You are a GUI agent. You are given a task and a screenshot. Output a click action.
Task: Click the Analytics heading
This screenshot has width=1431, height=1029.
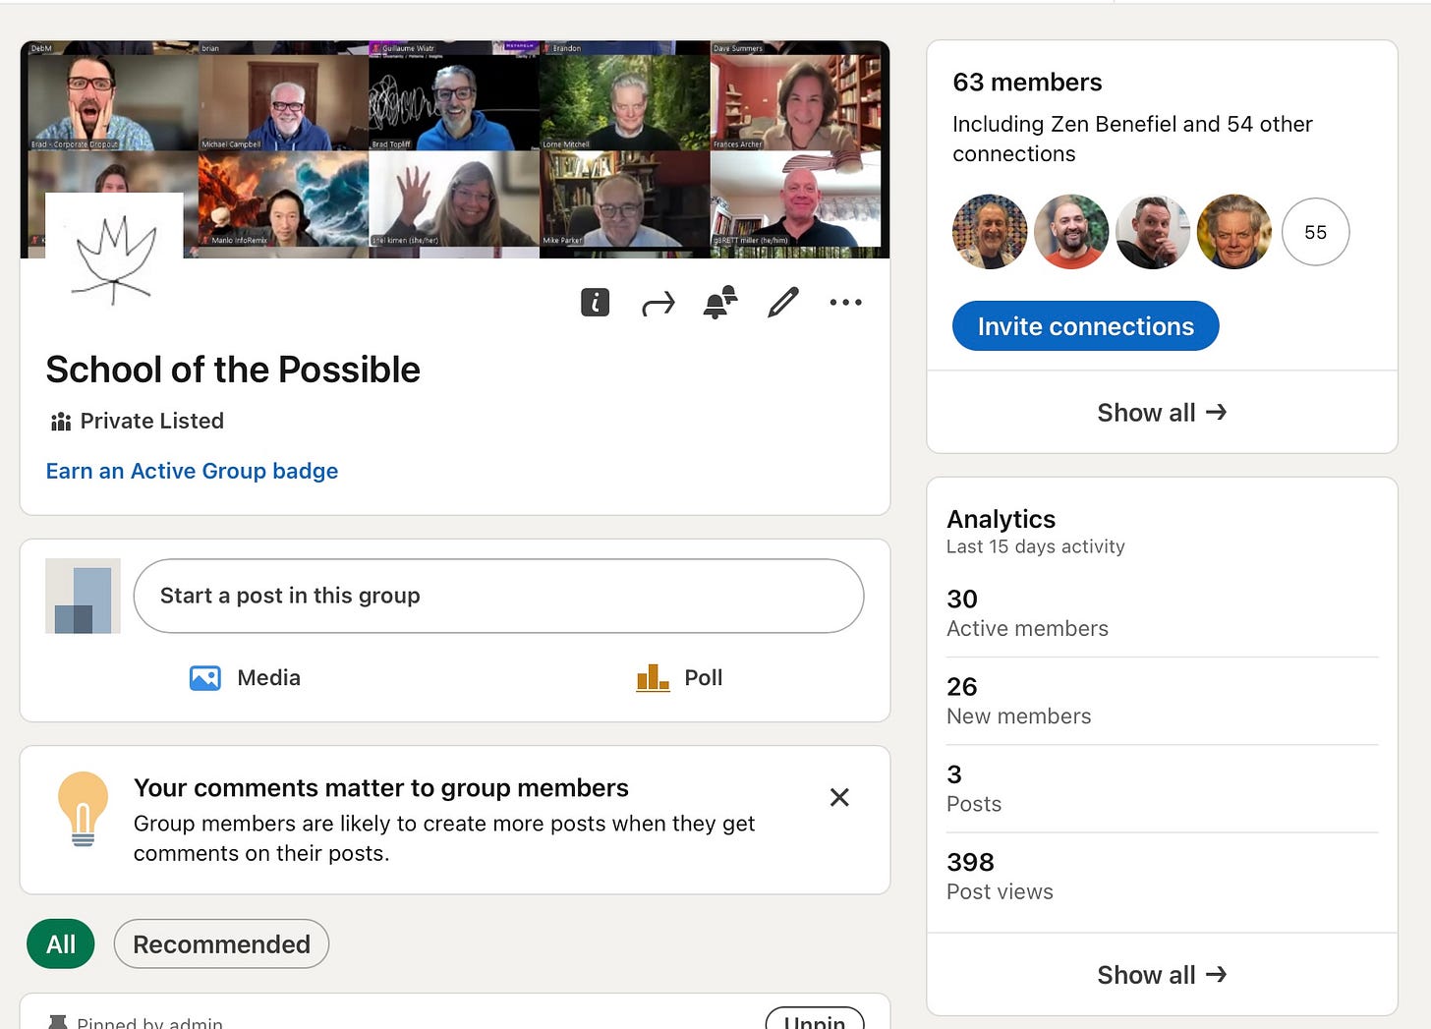coord(1001,519)
